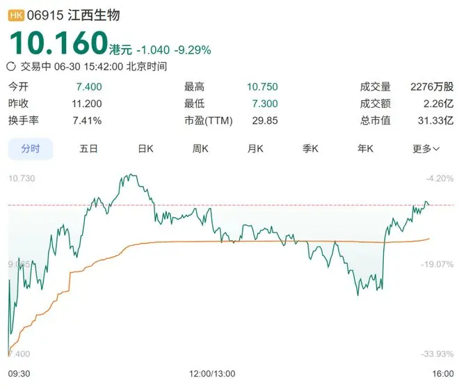
Task: Select the 月K monthly chart tab
Action: click(x=255, y=148)
